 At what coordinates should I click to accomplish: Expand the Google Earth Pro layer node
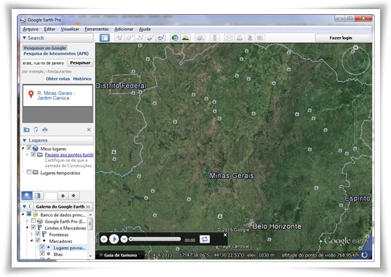[27, 220]
